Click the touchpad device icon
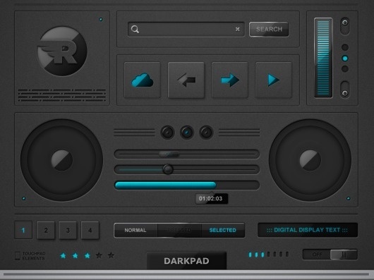This screenshot has height=280, width=374. click(18, 256)
